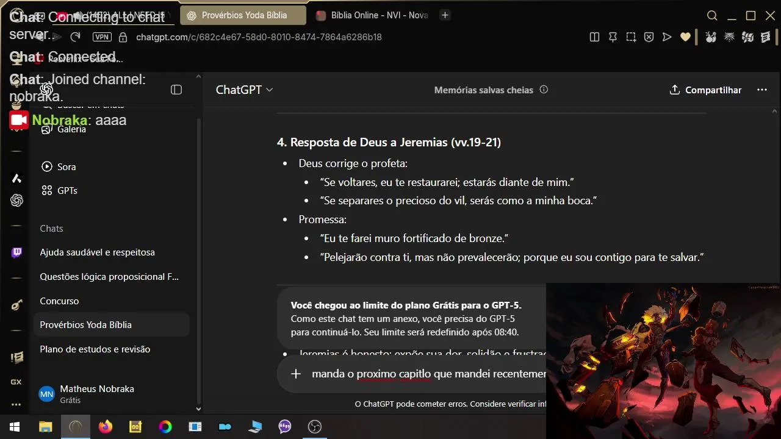Click heading 4. Resposta de Deus a Jeremias
Viewport: 781px width, 439px height.
[x=389, y=143]
